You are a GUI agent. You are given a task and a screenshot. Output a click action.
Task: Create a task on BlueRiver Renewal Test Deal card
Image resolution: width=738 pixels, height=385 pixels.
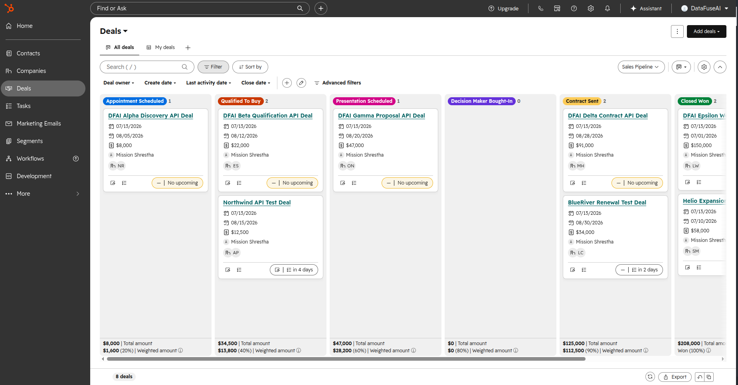584,270
